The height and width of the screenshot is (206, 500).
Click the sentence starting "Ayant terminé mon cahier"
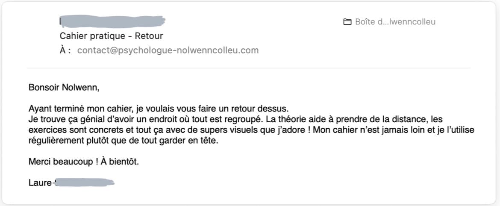tap(158, 109)
